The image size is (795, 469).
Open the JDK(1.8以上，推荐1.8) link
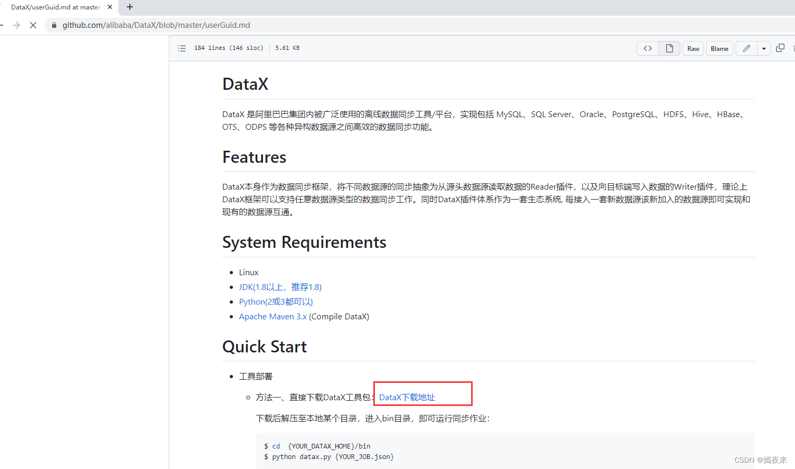(280, 287)
